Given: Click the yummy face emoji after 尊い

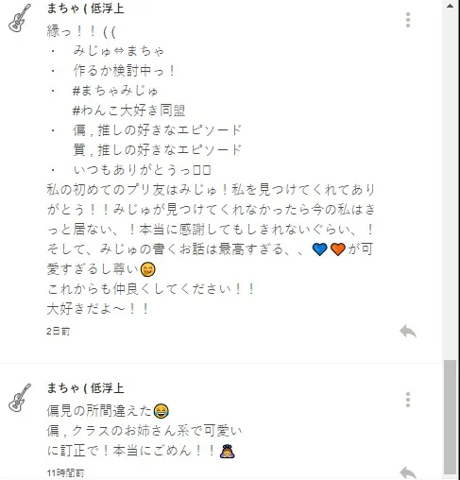Looking at the screenshot, I should pos(147,269).
